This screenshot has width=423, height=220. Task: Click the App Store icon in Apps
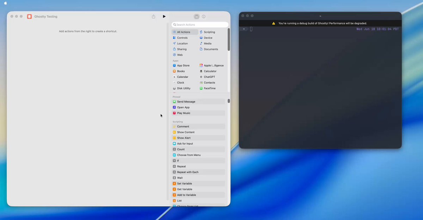(x=174, y=65)
